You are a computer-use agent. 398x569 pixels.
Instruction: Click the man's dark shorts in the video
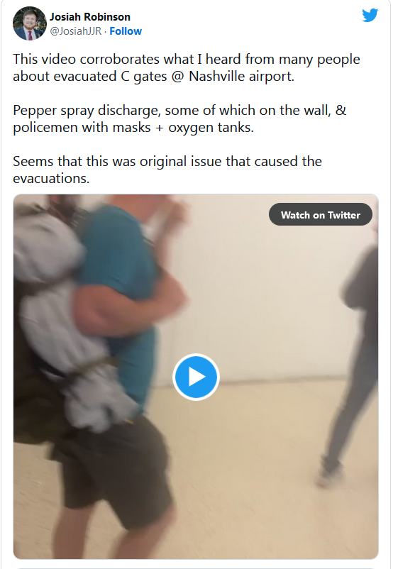114,468
